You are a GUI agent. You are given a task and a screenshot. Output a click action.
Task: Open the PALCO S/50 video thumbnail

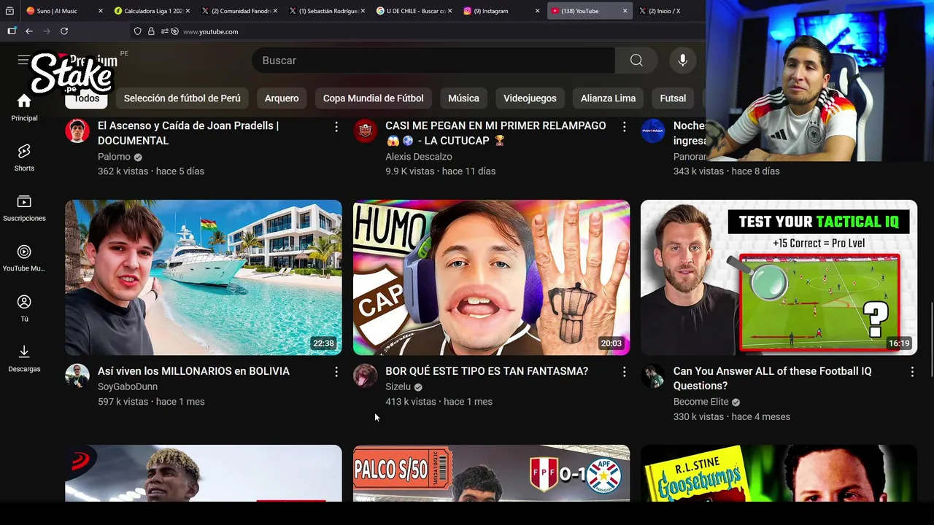pyautogui.click(x=491, y=473)
